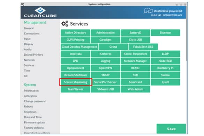204x136 pixels.
Task: Select All under Management
Action: [x=25, y=76]
